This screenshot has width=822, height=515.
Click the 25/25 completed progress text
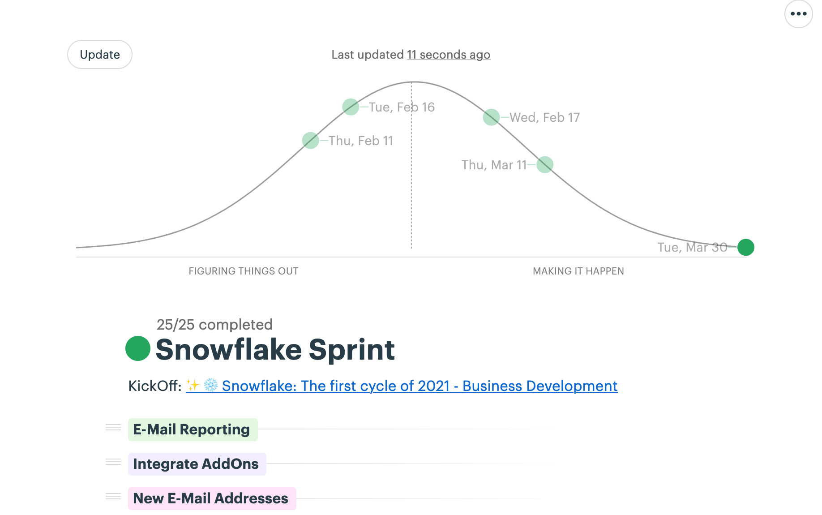coord(214,324)
